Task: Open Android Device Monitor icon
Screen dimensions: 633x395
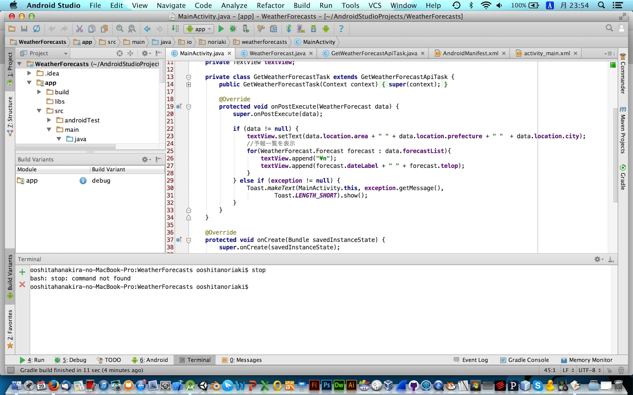Action: tap(326, 29)
